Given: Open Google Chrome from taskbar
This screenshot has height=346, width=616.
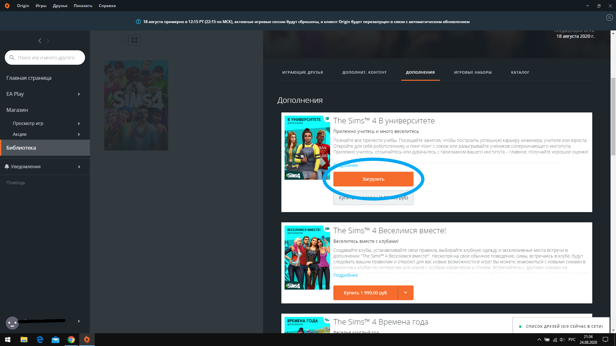Looking at the screenshot, I should [71, 340].
